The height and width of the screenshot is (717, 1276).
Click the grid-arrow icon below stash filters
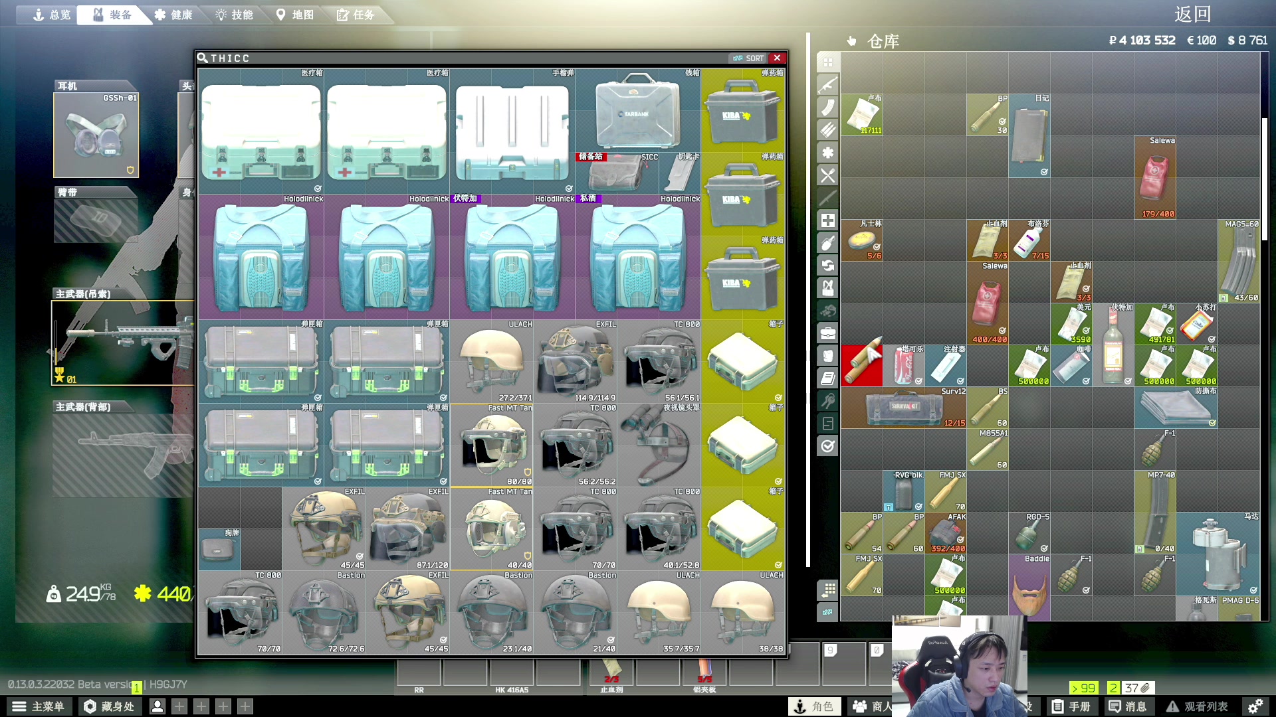coord(828,590)
